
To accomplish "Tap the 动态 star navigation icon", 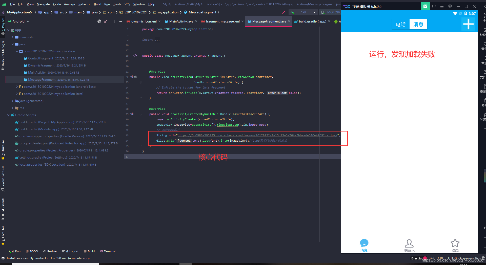I will point(455,246).
